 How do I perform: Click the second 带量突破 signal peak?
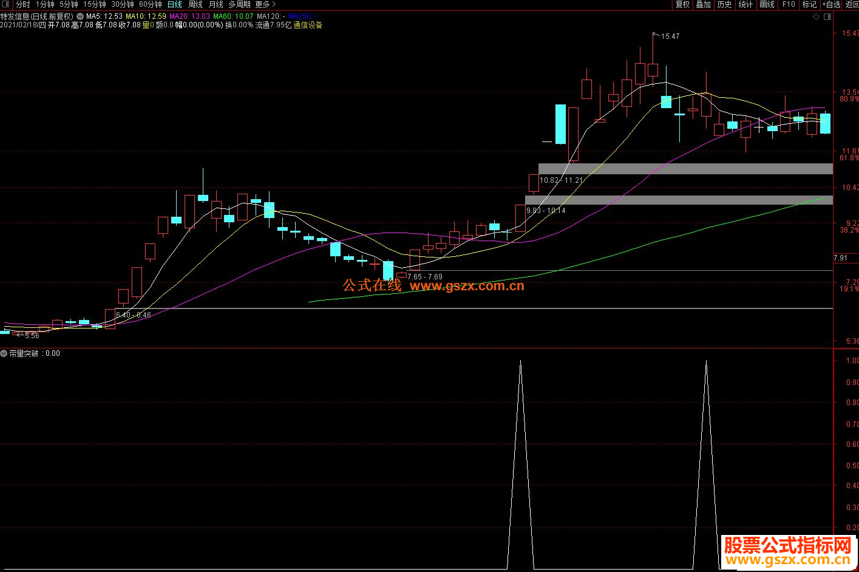pyautogui.click(x=706, y=362)
